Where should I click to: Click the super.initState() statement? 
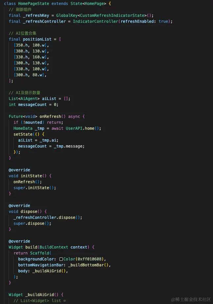[35, 188]
